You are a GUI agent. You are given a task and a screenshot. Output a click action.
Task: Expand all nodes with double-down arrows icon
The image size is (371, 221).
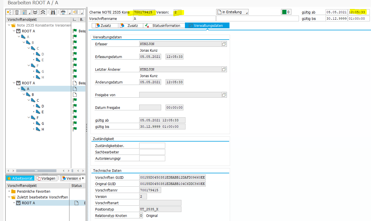click(35, 12)
